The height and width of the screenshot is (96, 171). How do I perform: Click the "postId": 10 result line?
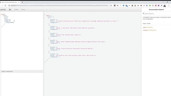(x=54, y=54)
